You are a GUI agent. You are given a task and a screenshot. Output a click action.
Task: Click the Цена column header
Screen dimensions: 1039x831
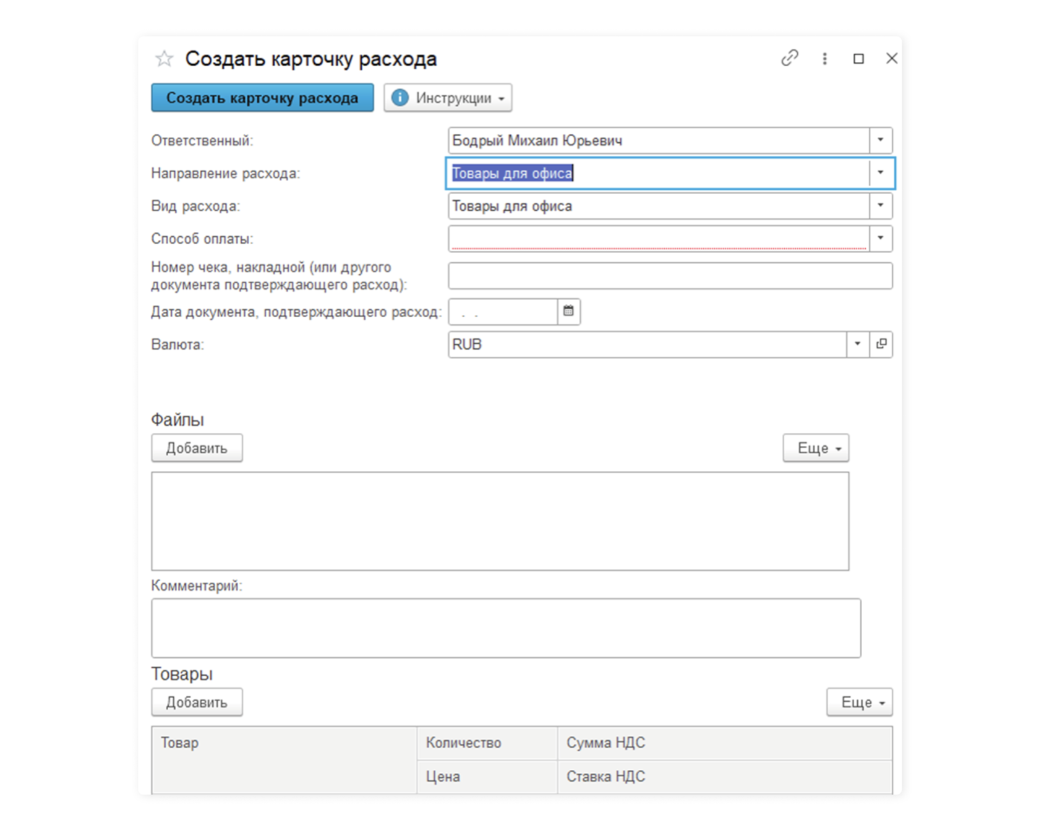tap(487, 777)
